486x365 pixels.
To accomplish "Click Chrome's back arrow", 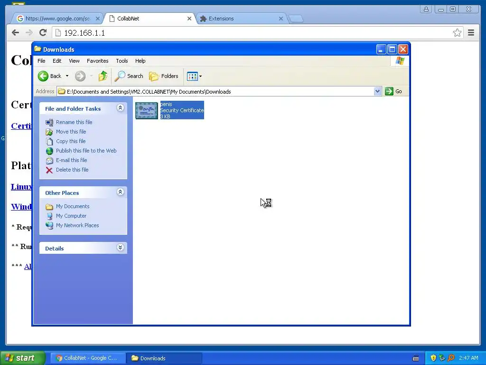I will (15, 33).
